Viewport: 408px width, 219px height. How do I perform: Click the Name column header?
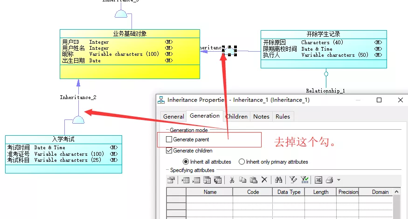(209, 192)
